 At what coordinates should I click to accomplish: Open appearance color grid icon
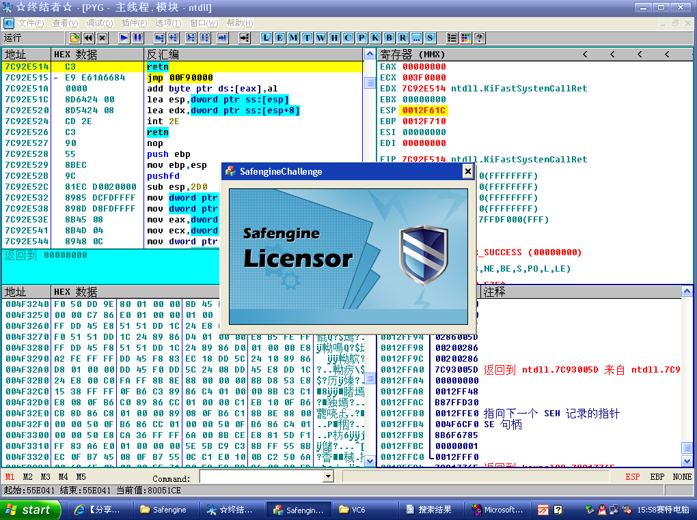coord(465,38)
